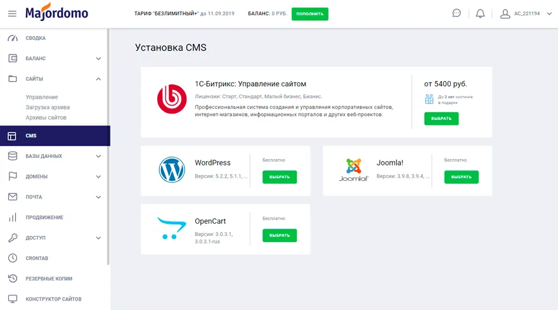Click the Majordomo logo
The width and height of the screenshot is (558, 310).
tap(56, 12)
